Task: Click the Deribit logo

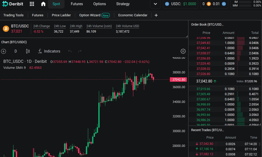Action: pyautogui.click(x=13, y=4)
